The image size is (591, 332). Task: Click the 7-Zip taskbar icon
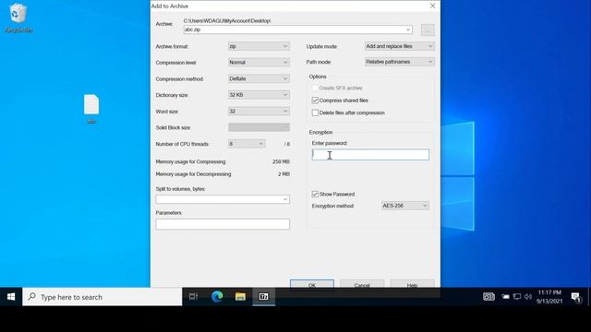[263, 297]
